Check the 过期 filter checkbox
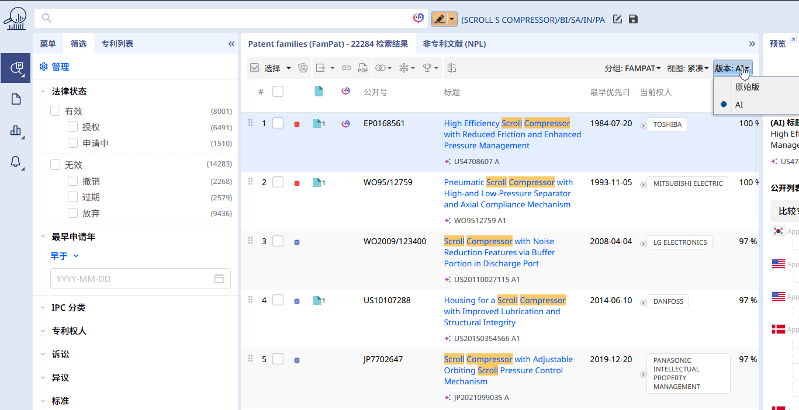The width and height of the screenshot is (799, 410). point(73,197)
